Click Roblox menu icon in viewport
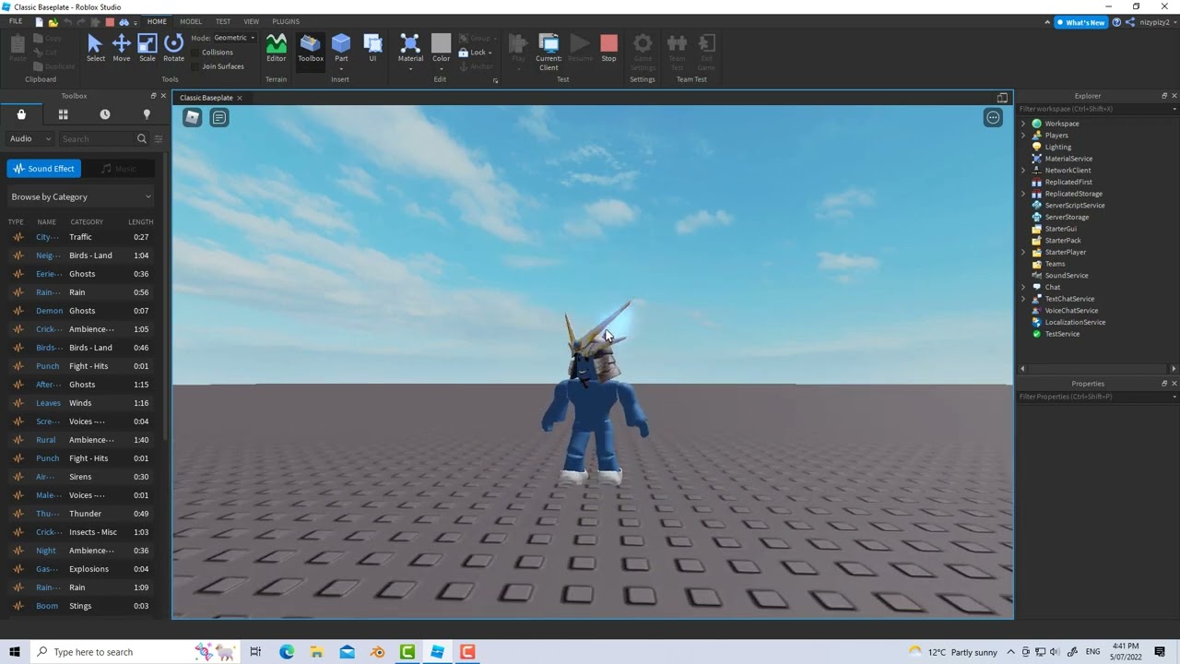Screen dimensions: 1180x664 coord(192,117)
